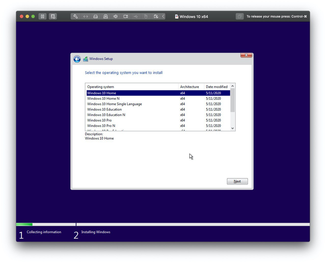The height and width of the screenshot is (263, 326).
Task: Select Windows 10 Pro N row
Action: 158,126
